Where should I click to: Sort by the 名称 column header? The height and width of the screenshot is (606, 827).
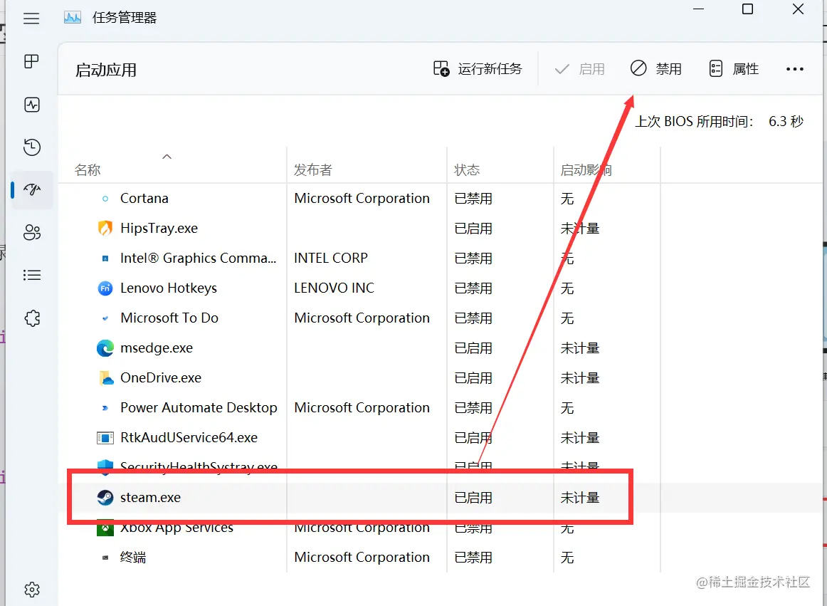88,170
